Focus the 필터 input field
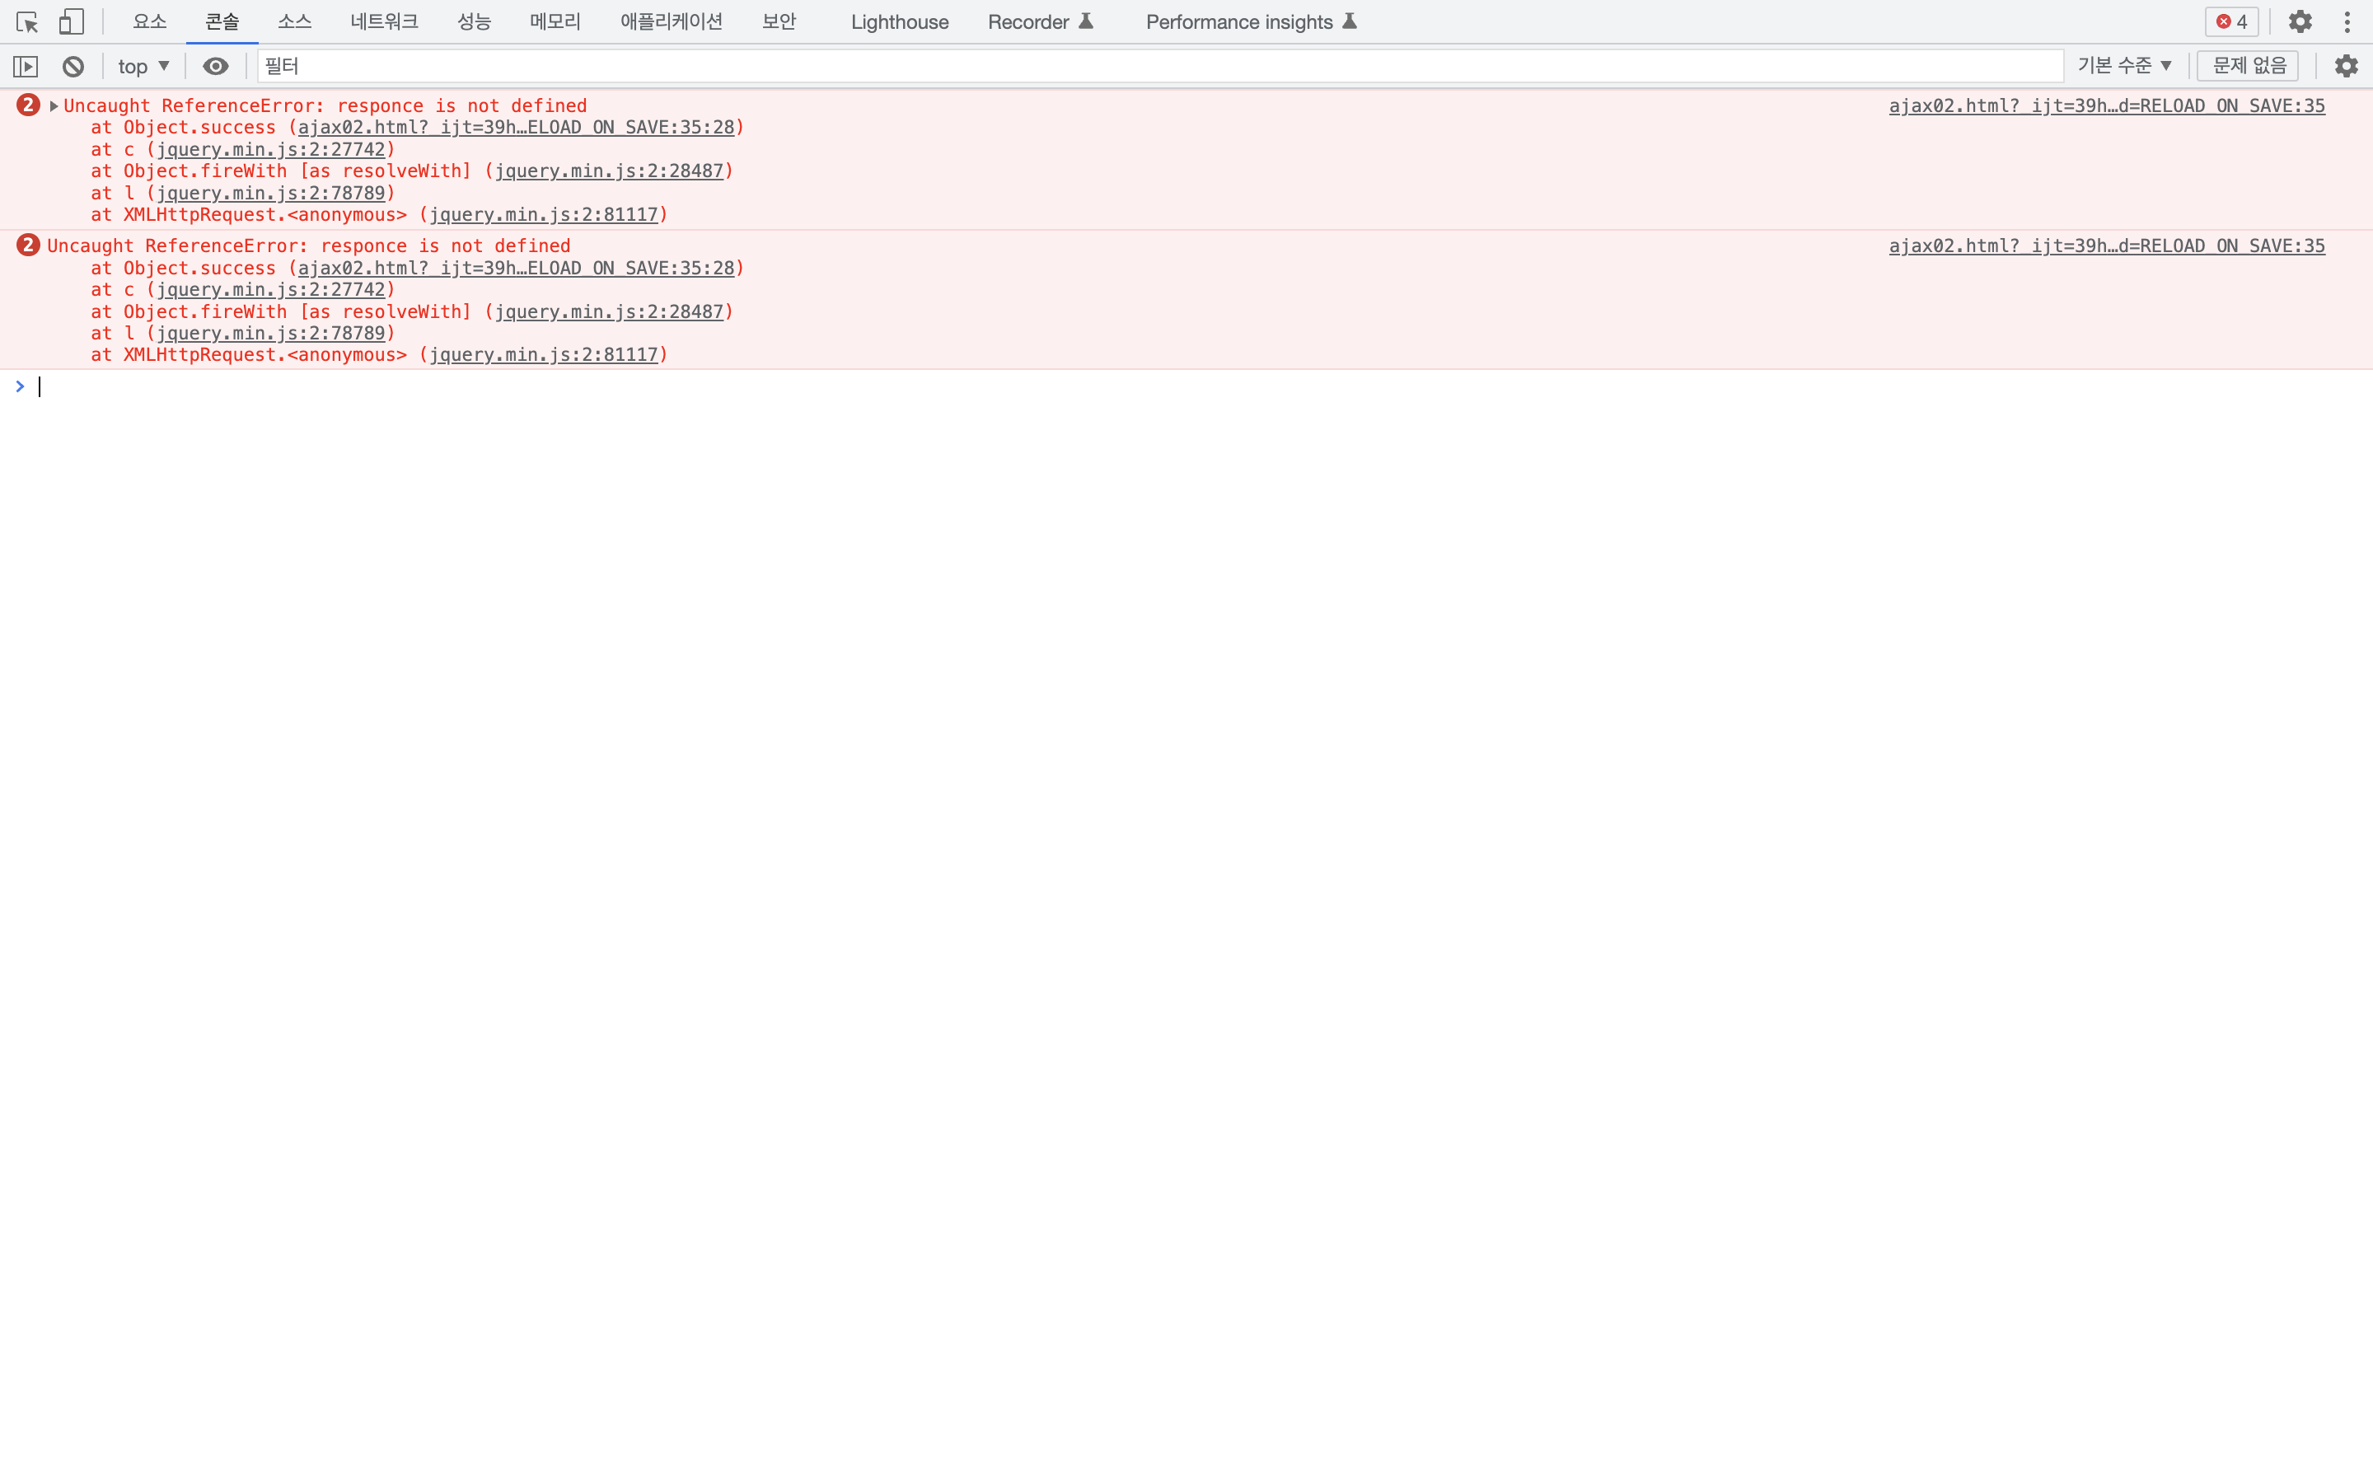2373x1483 pixels. point(1160,66)
